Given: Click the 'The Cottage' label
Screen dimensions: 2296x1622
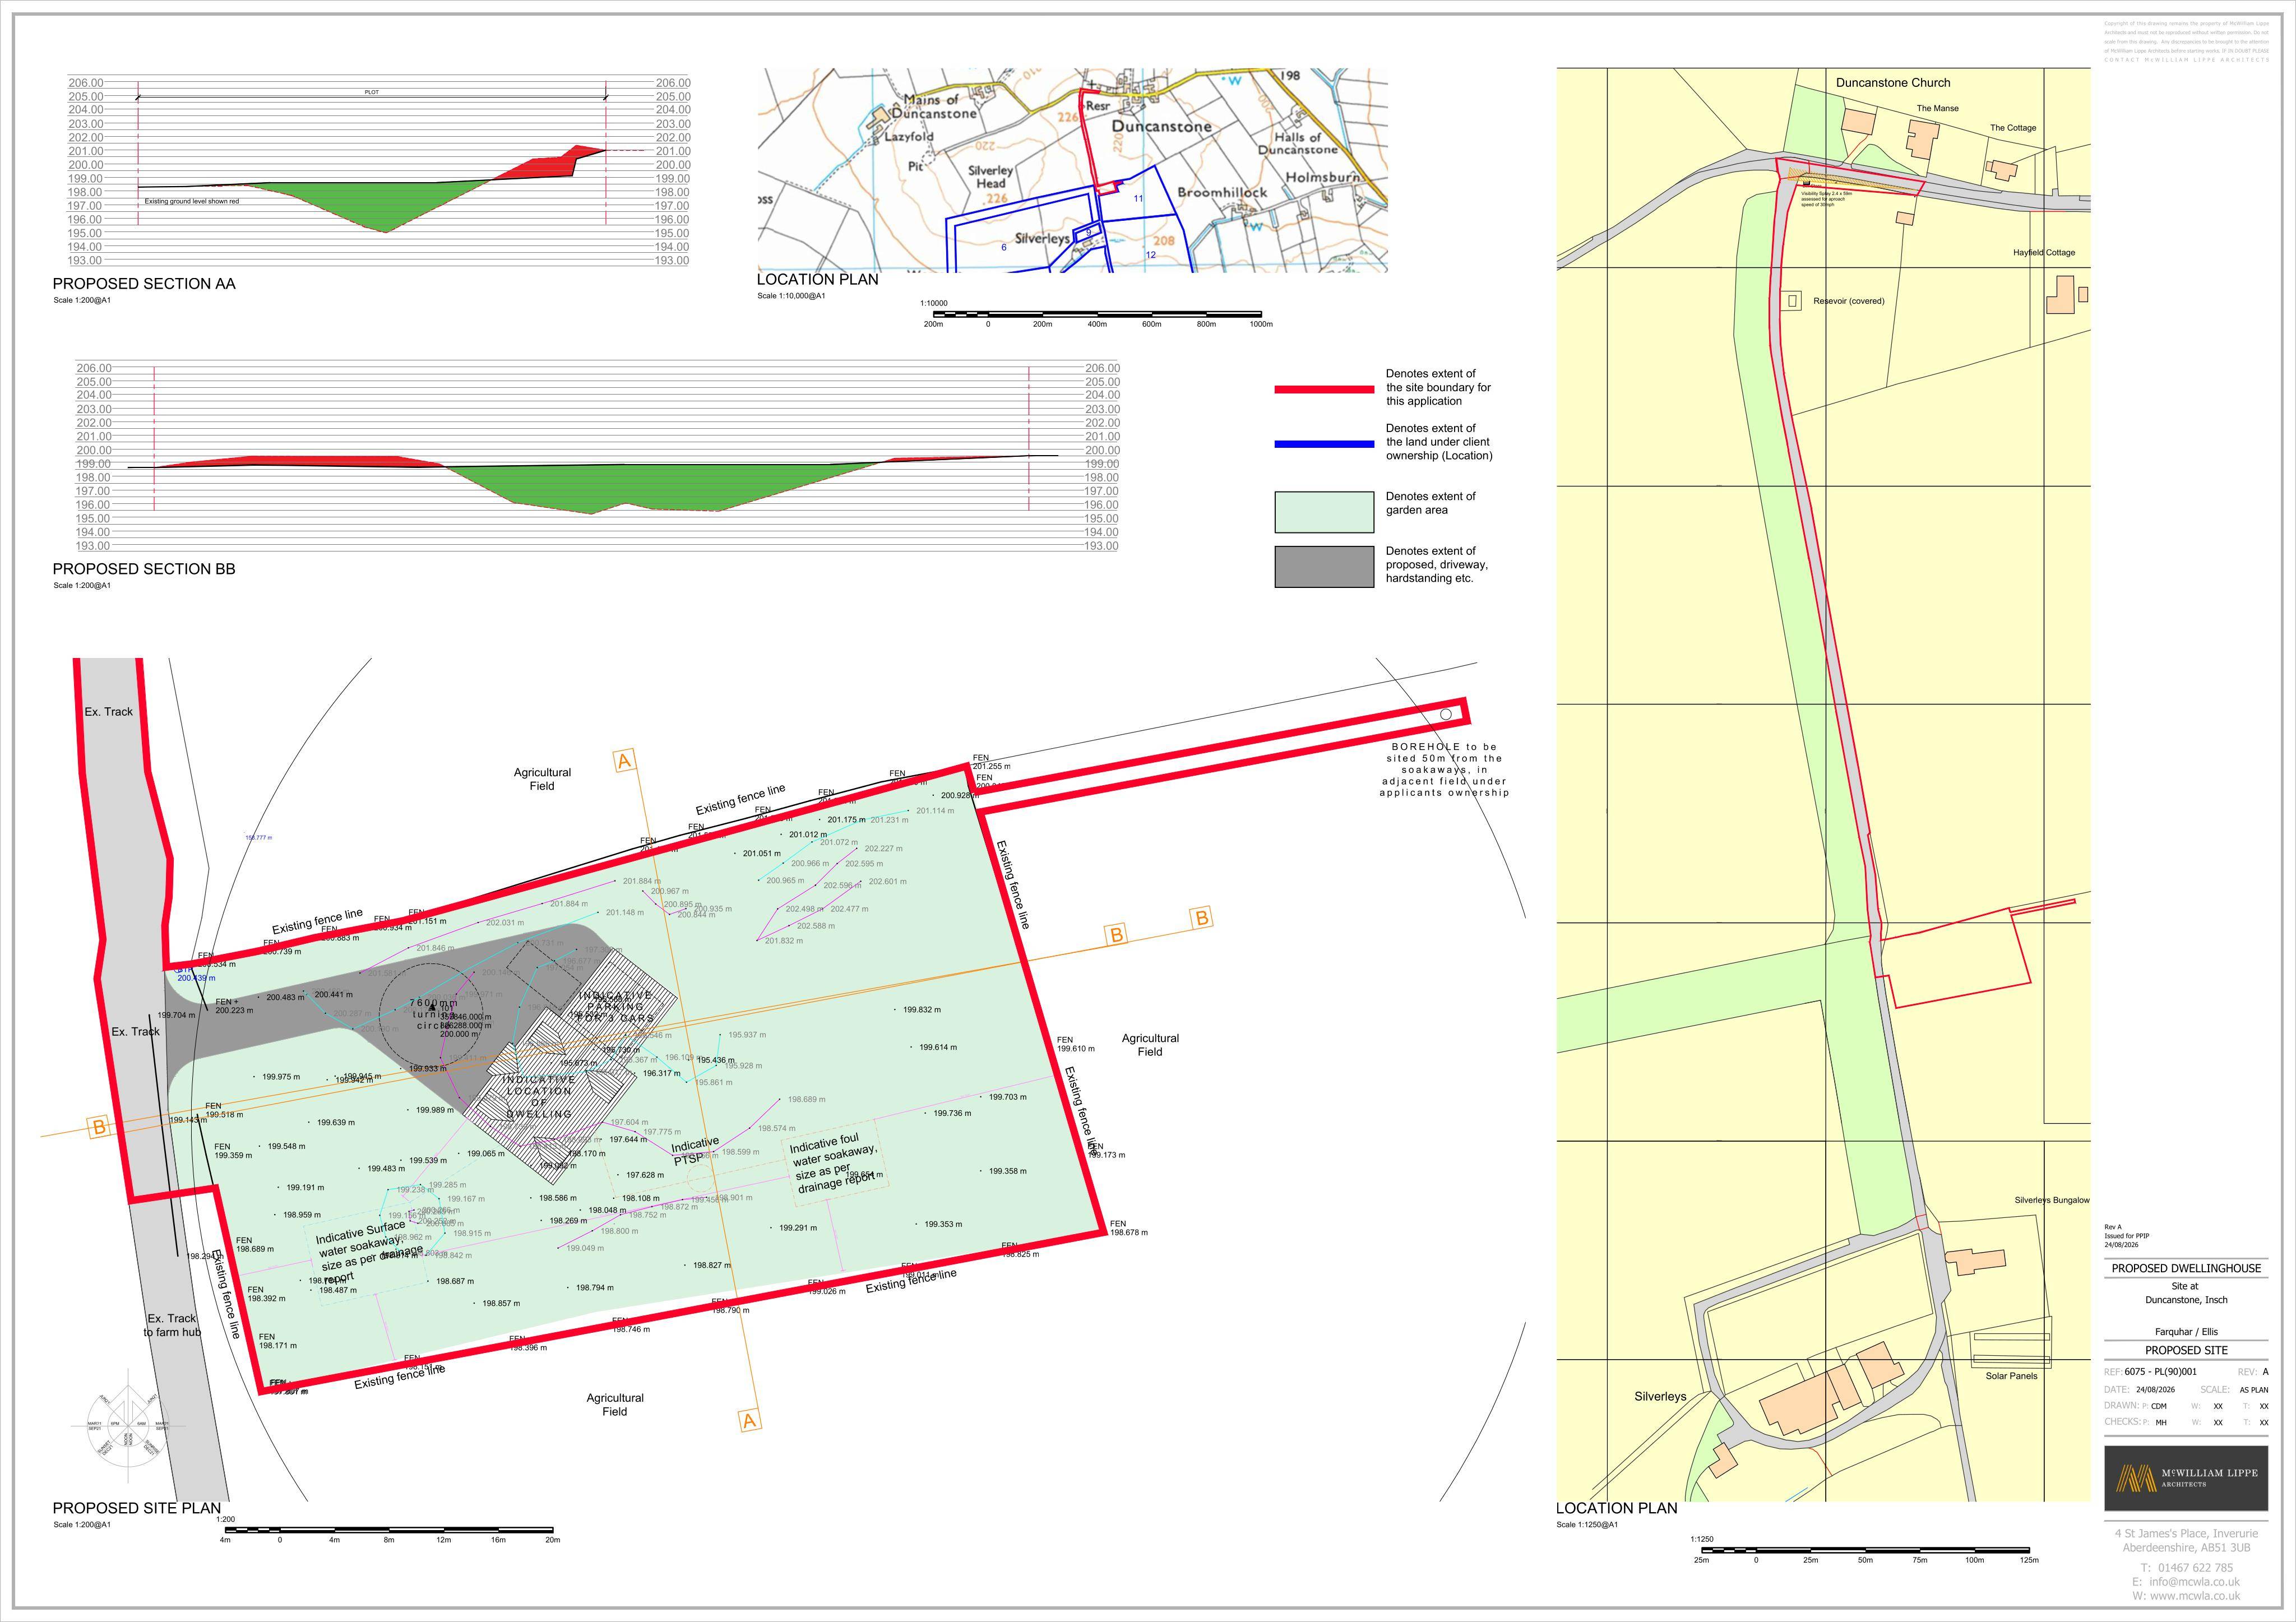Looking at the screenshot, I should point(2013,128).
